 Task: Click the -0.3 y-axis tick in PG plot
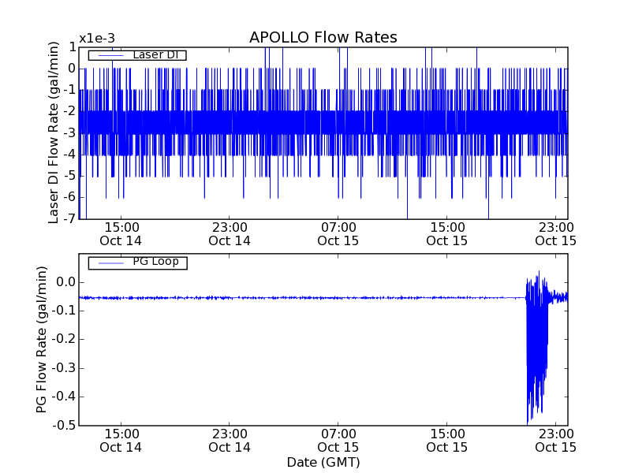point(64,368)
